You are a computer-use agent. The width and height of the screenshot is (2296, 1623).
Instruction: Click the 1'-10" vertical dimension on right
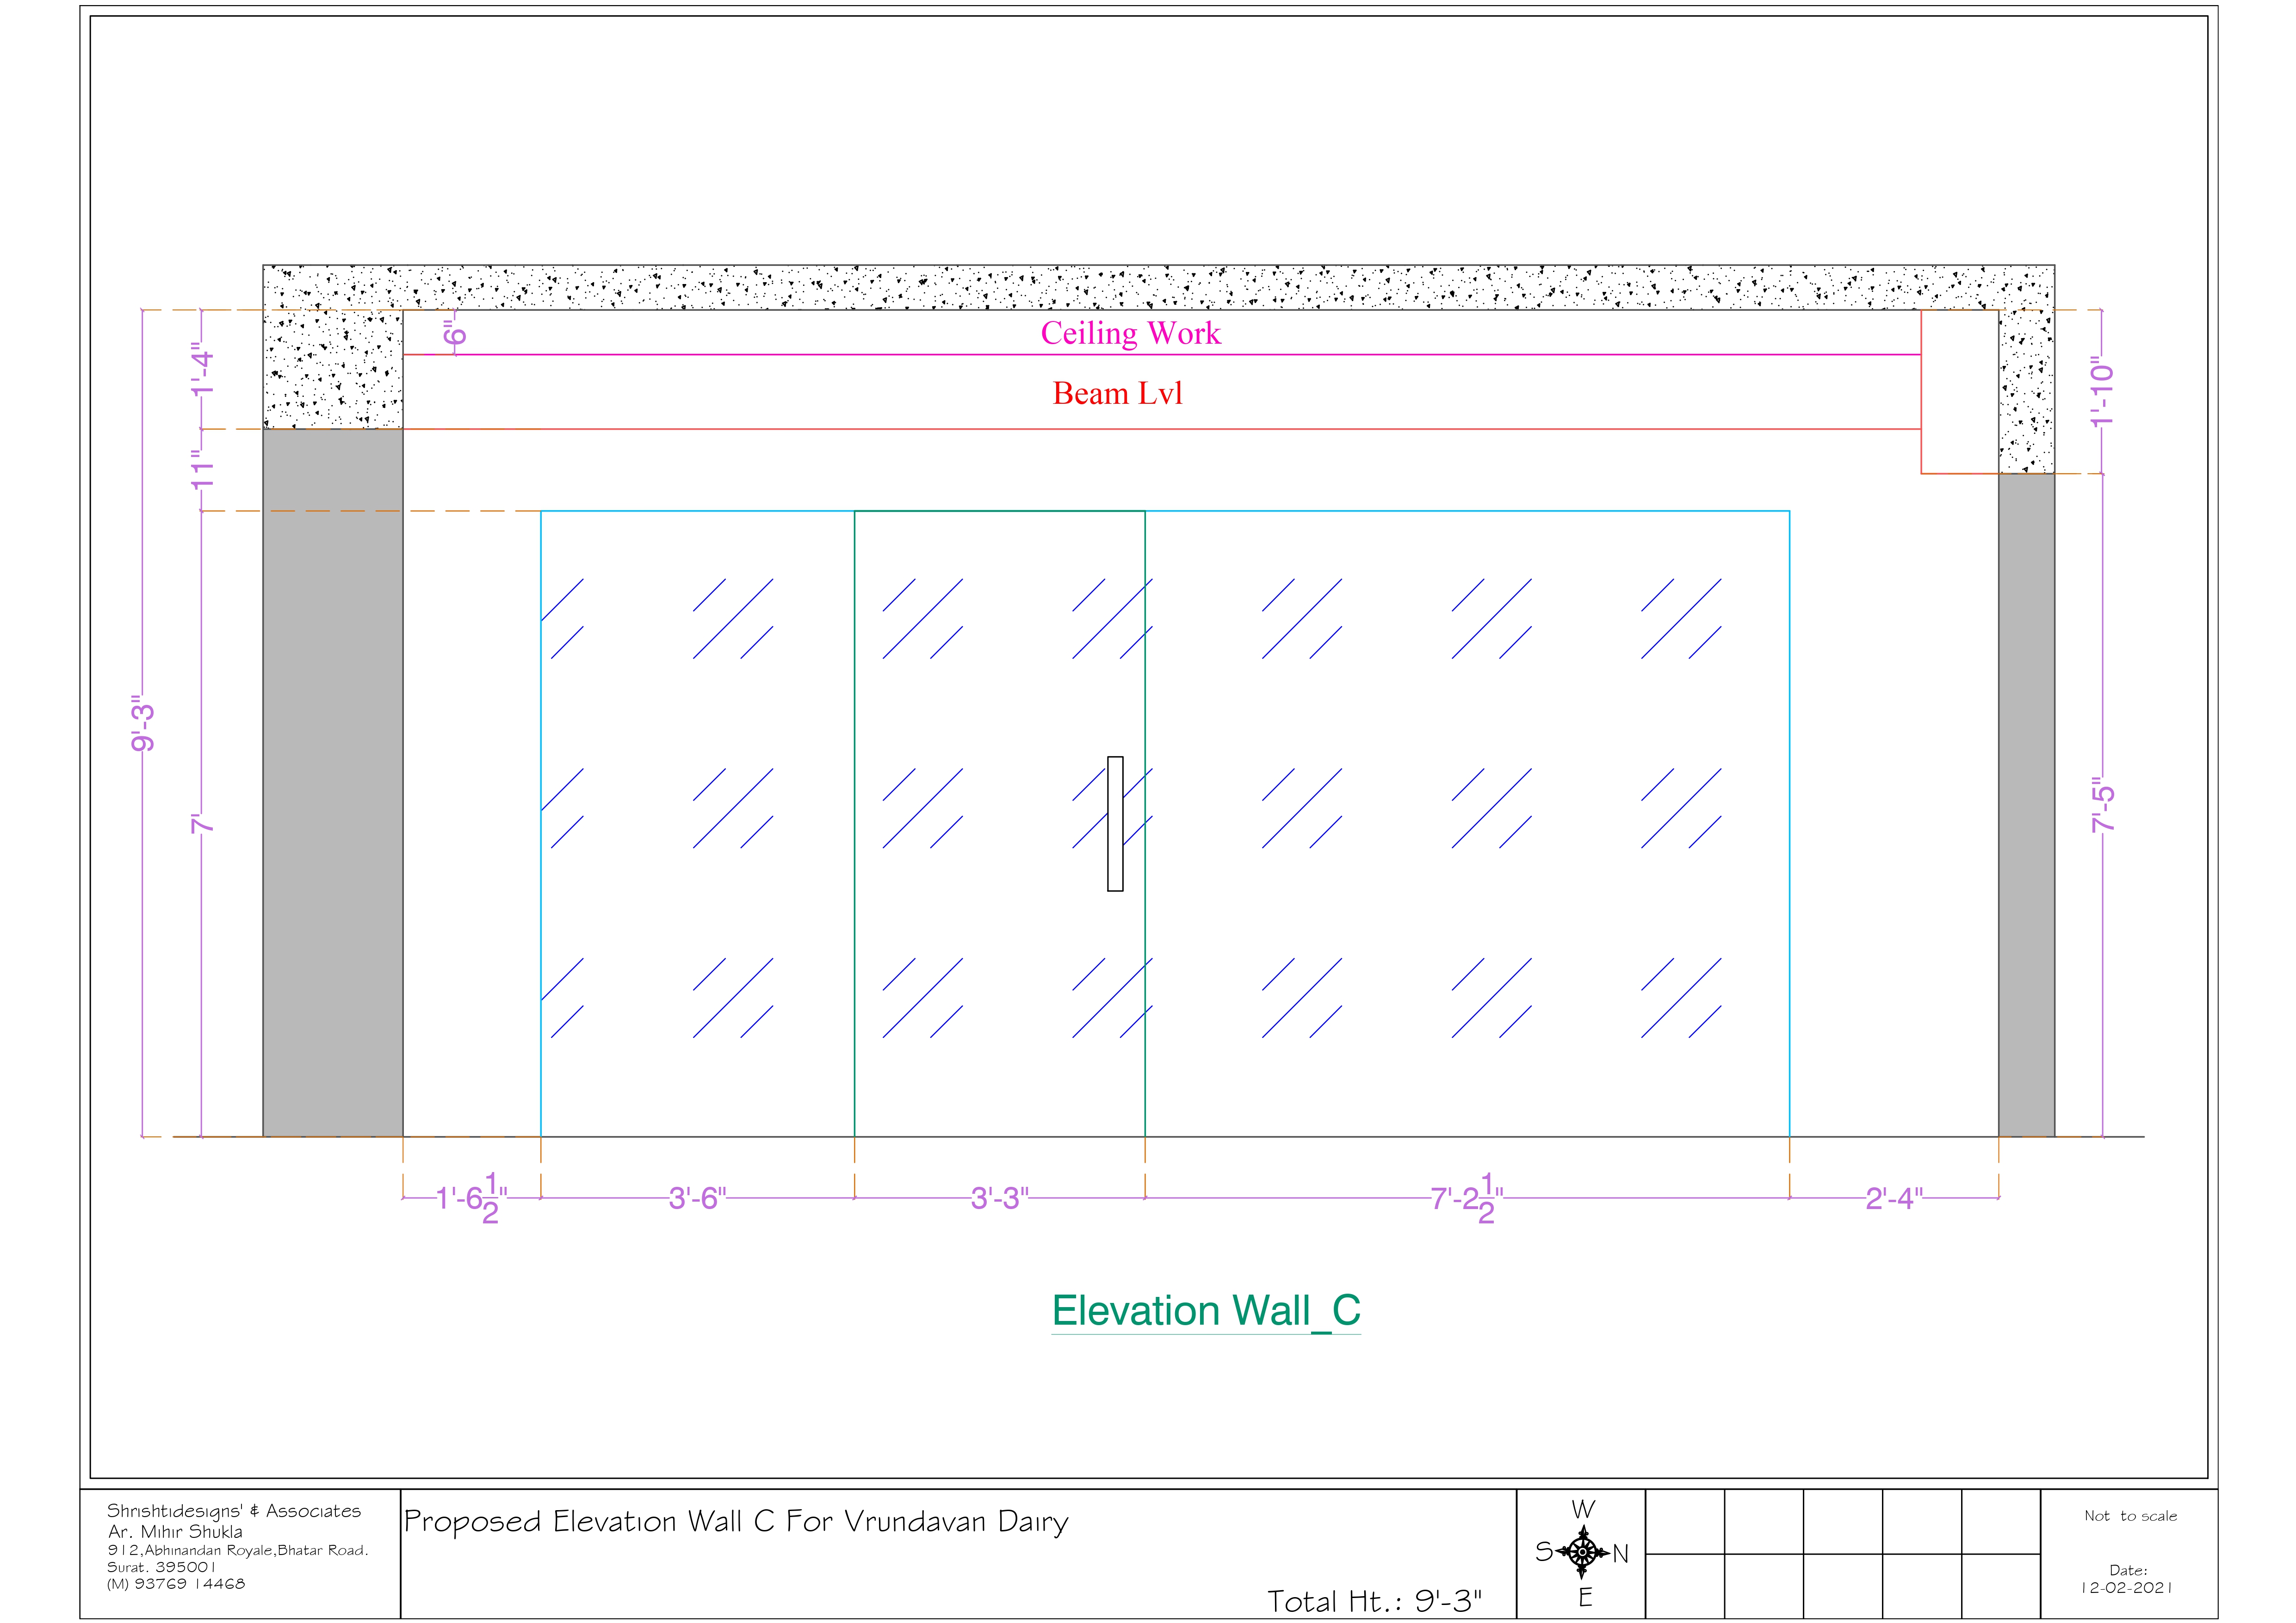[x=2102, y=393]
